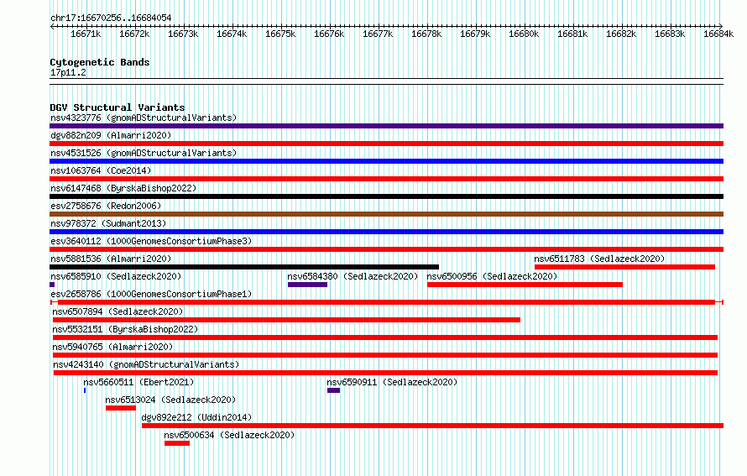This screenshot has width=747, height=476.
Task: Open the nsv6500956 (Sedlazeck2020) label
Action: click(492, 276)
